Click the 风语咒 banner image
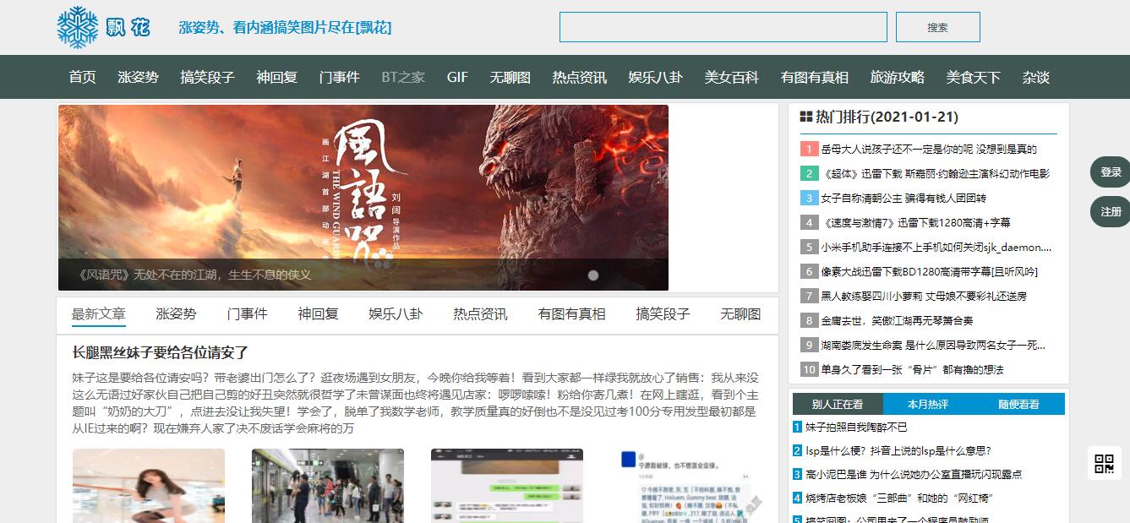 click(x=363, y=198)
